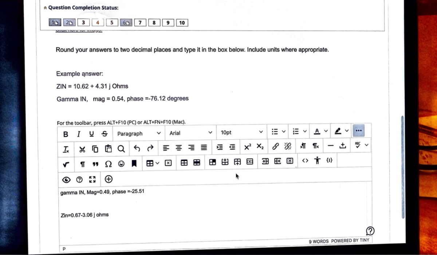Click the three-dots more toolbar button
437x255 pixels.
358,130
